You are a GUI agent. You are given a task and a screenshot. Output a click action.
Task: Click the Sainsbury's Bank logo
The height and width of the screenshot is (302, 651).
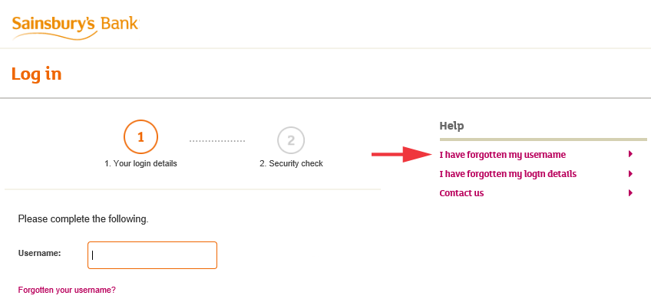point(75,28)
